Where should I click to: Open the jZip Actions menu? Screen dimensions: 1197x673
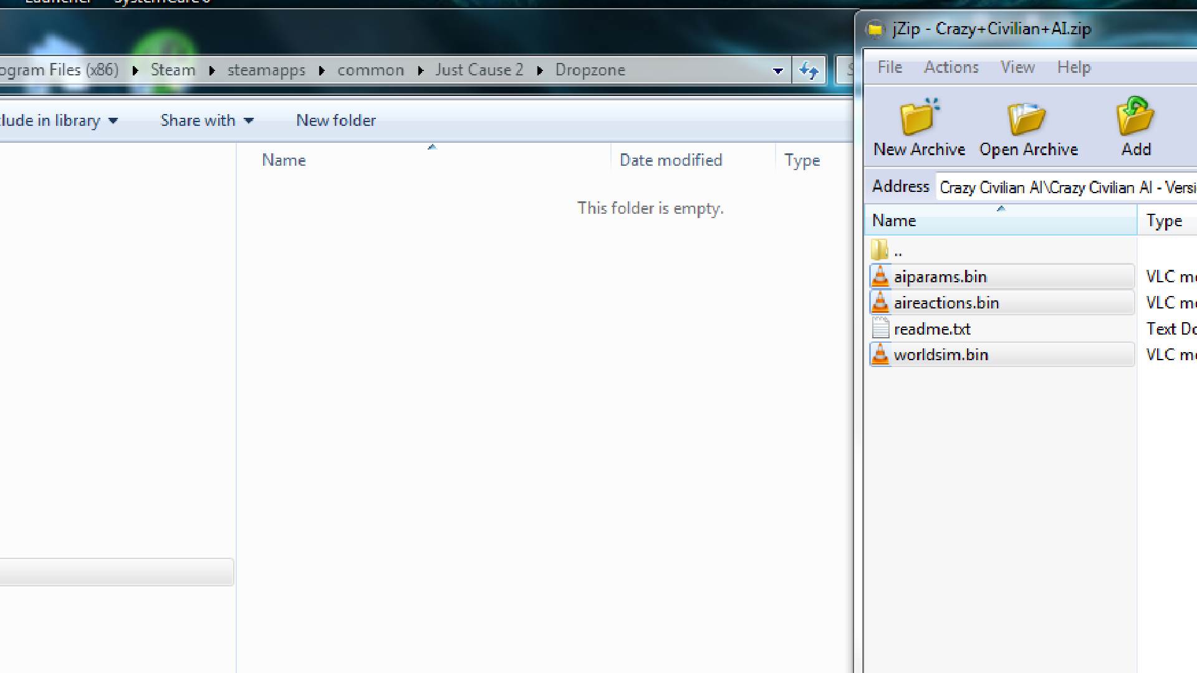point(951,67)
